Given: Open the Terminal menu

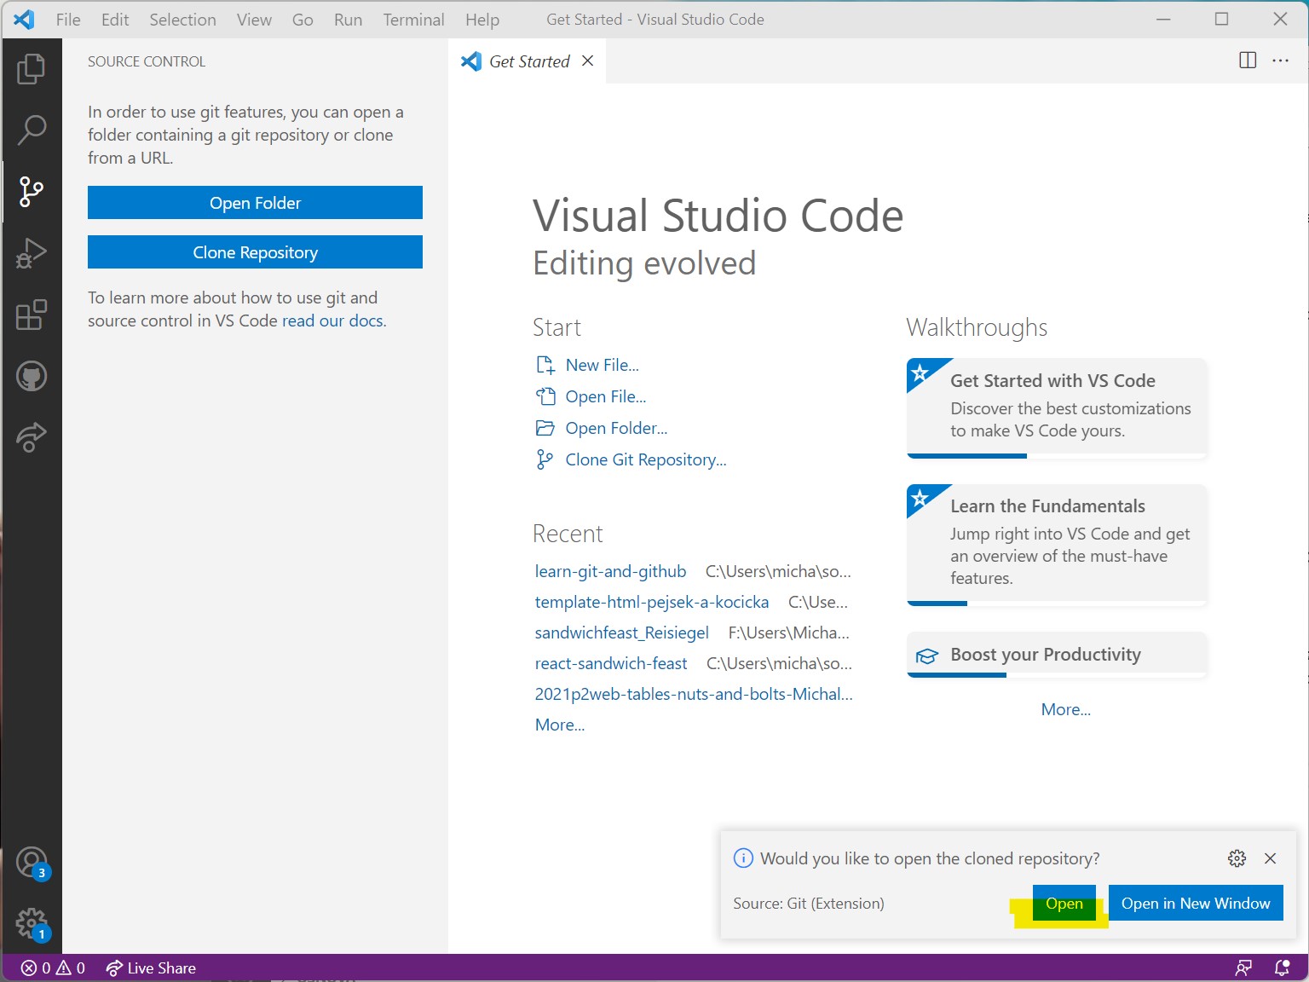Looking at the screenshot, I should click(413, 20).
